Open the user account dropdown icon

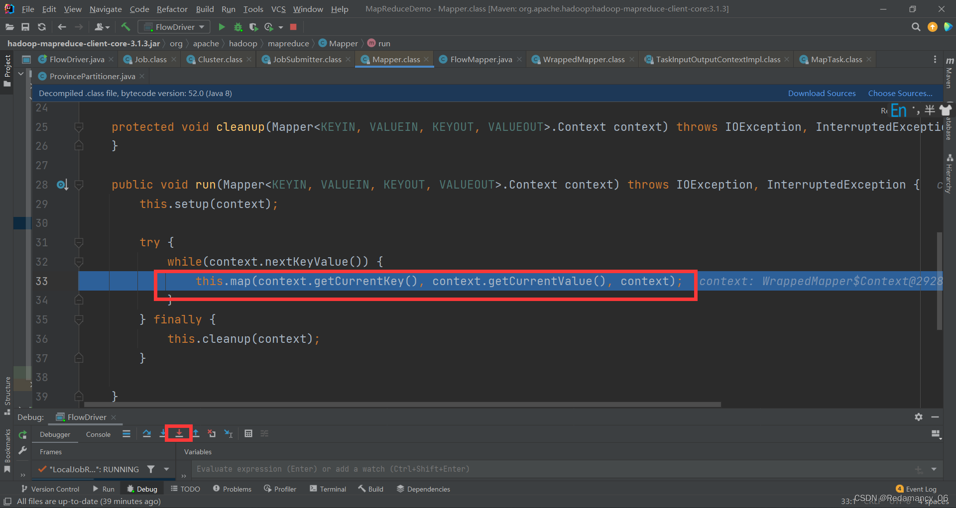click(x=102, y=27)
